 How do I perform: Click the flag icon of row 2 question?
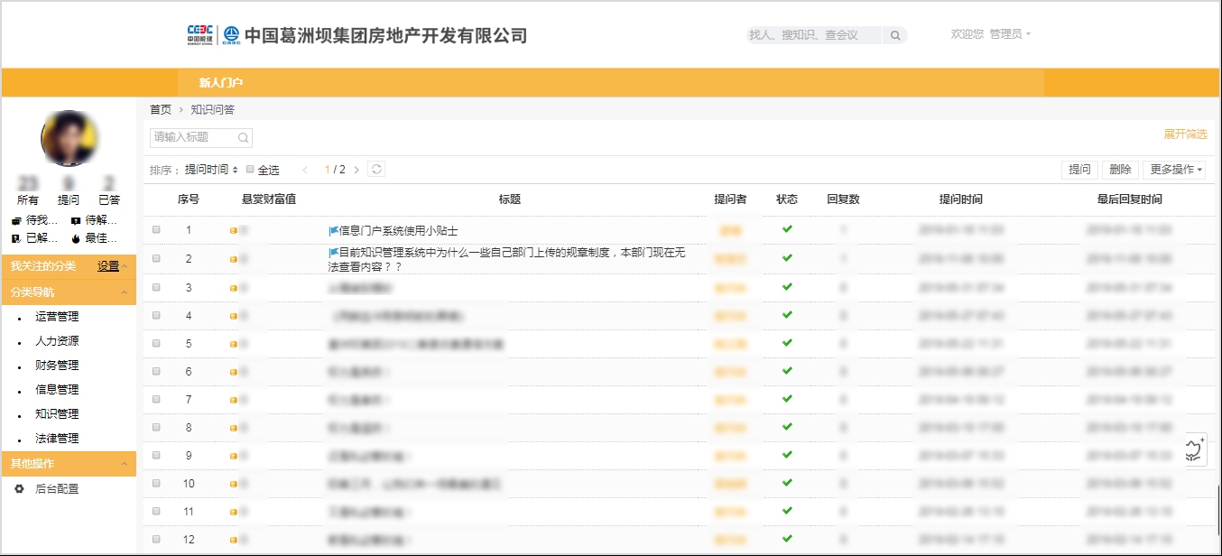pos(333,253)
